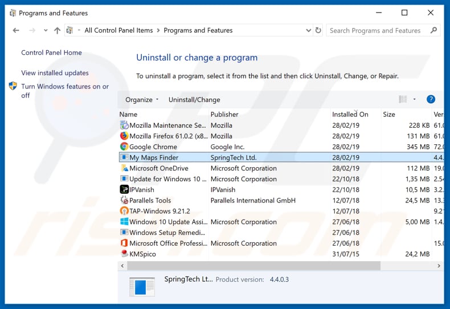Image resolution: width=450 pixels, height=309 pixels.
Task: Click the search magnifier icon
Action: click(x=433, y=30)
